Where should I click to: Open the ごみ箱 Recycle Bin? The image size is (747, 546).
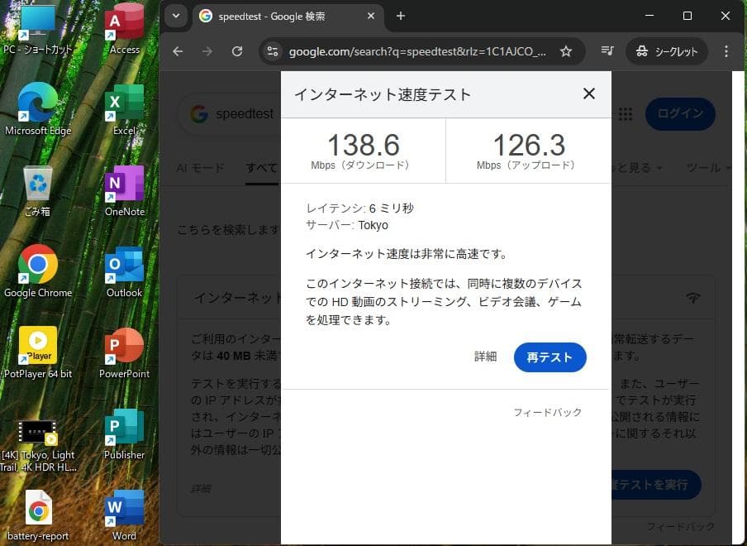(x=38, y=184)
